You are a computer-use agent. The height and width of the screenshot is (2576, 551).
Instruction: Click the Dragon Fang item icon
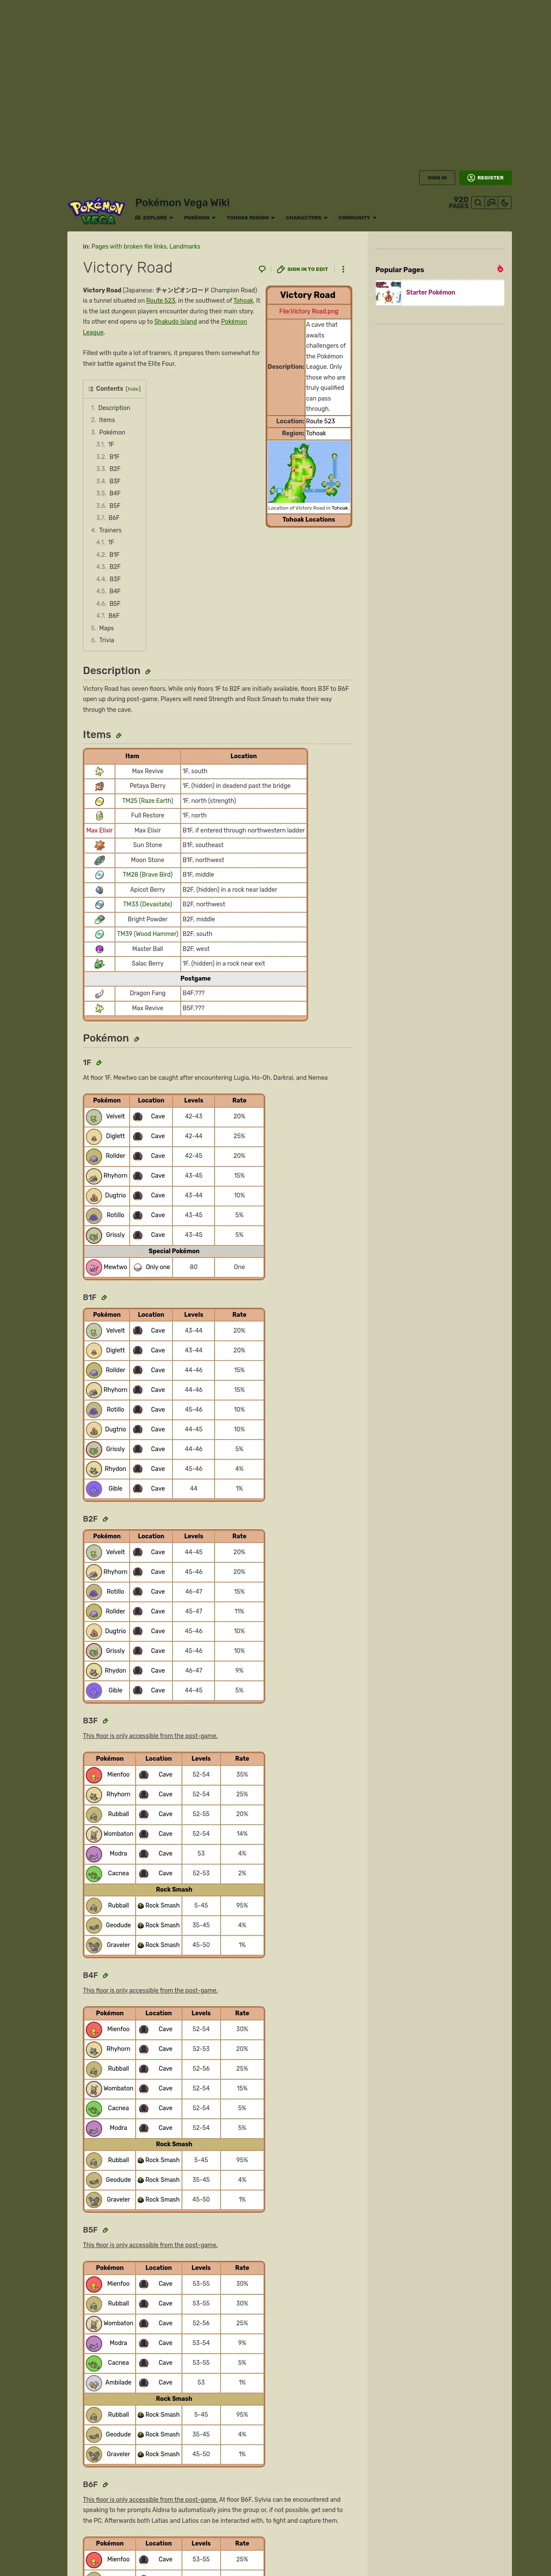pos(99,993)
